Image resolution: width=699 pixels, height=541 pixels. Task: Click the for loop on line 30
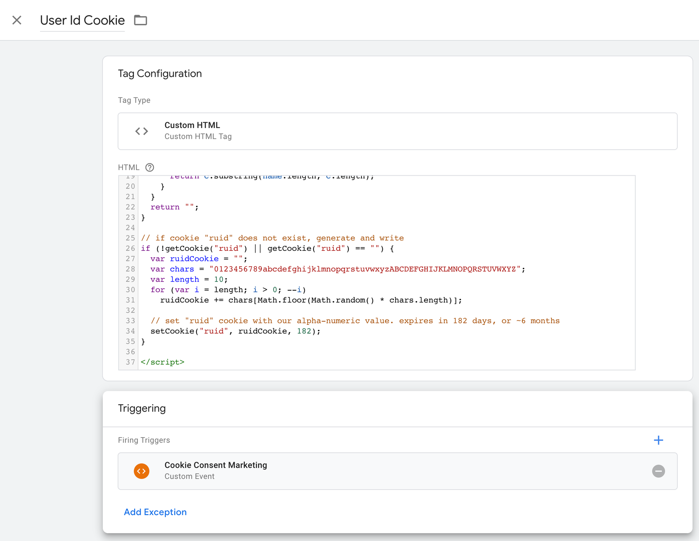228,290
